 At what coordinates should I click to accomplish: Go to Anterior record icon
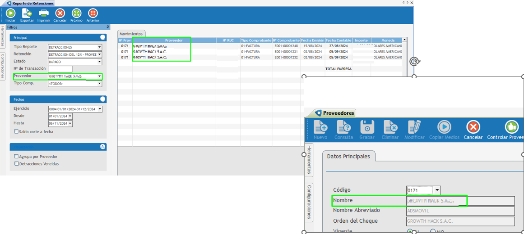click(93, 13)
